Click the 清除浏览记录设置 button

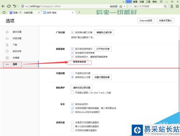tap(82, 88)
